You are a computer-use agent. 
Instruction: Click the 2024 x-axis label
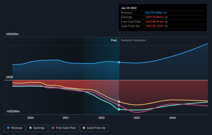(x=172, y=118)
